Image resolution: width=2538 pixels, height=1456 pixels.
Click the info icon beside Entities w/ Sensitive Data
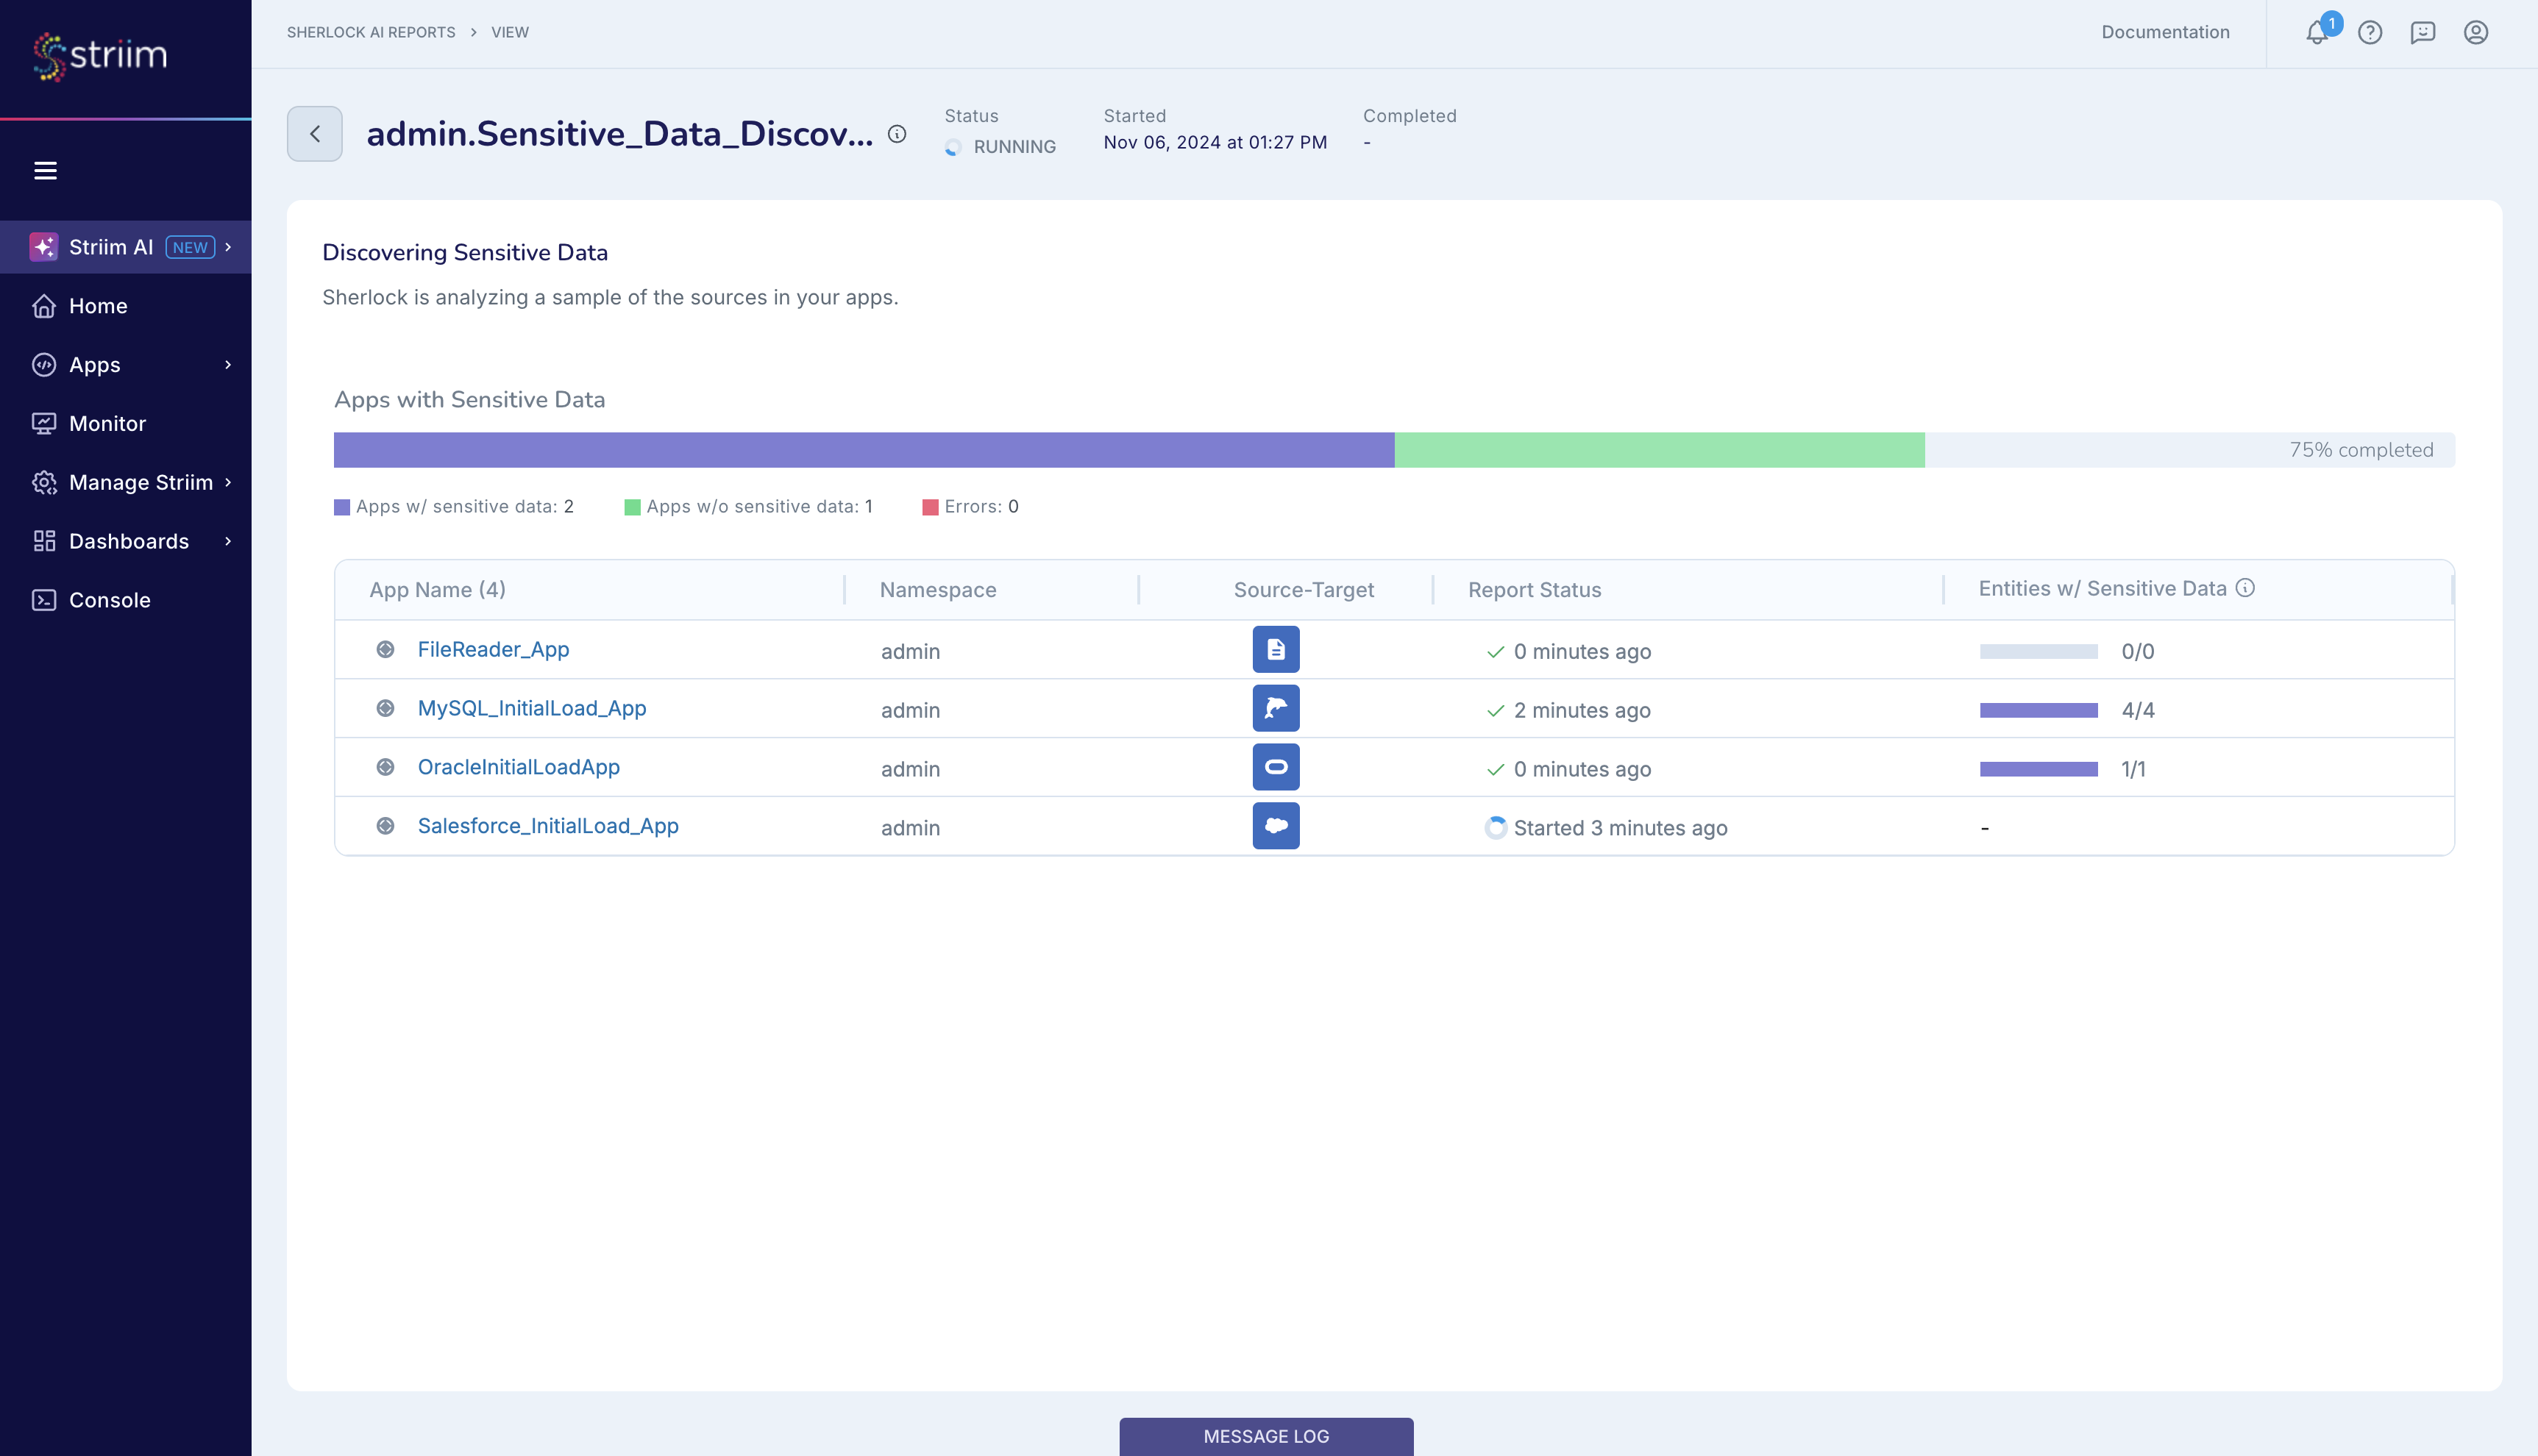coord(2246,588)
